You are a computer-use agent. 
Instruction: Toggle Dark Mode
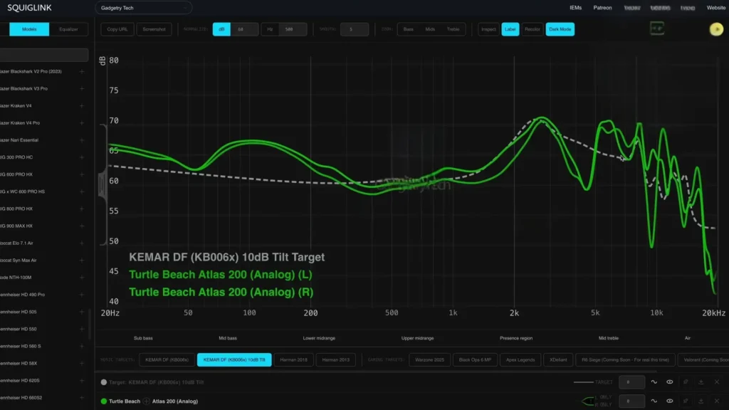click(x=560, y=29)
